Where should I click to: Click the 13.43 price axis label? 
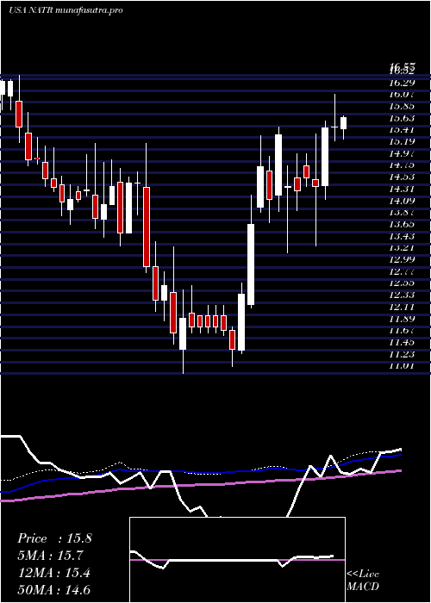(402, 236)
